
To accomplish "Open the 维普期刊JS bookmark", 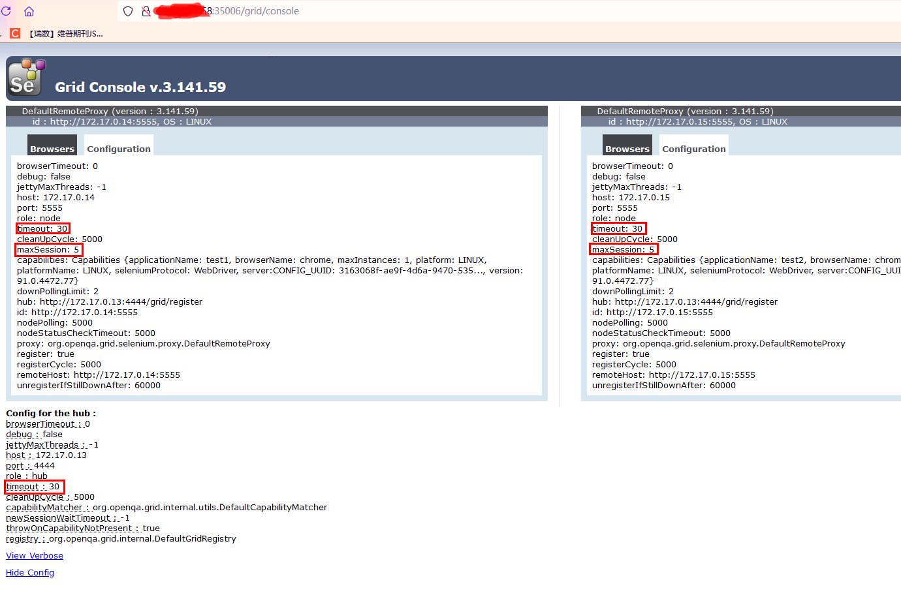I will coord(66,33).
